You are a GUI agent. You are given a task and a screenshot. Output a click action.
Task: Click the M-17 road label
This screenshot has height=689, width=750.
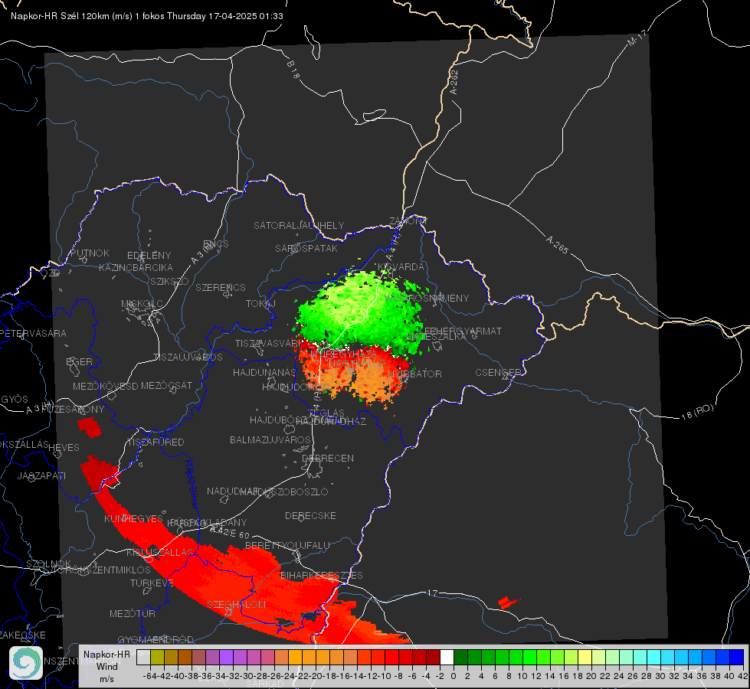click(x=637, y=38)
